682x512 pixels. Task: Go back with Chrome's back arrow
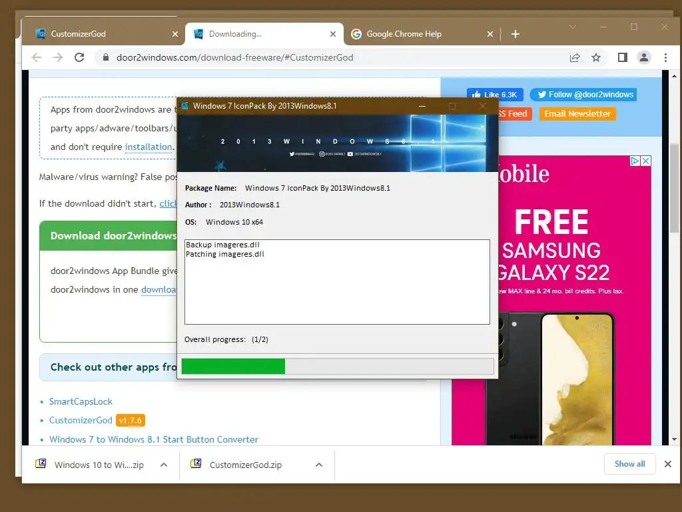click(37, 57)
